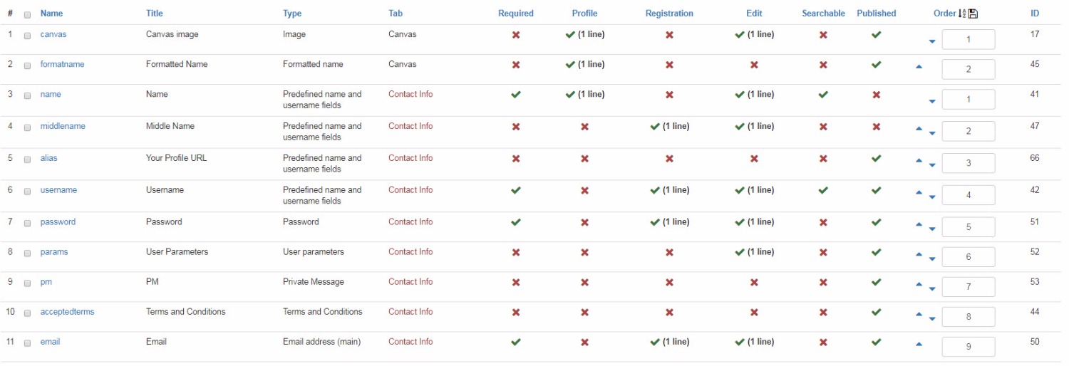Sort the list by Name column
This screenshot has height=366, width=1069.
[51, 14]
